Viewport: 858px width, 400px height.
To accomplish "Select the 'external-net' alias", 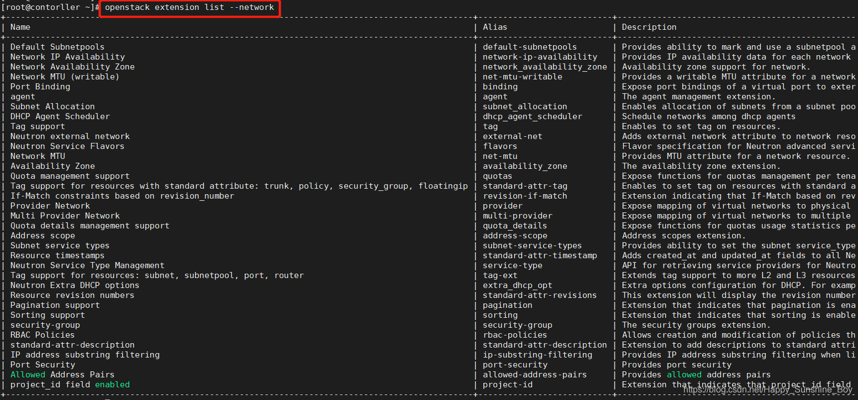I will coord(513,136).
